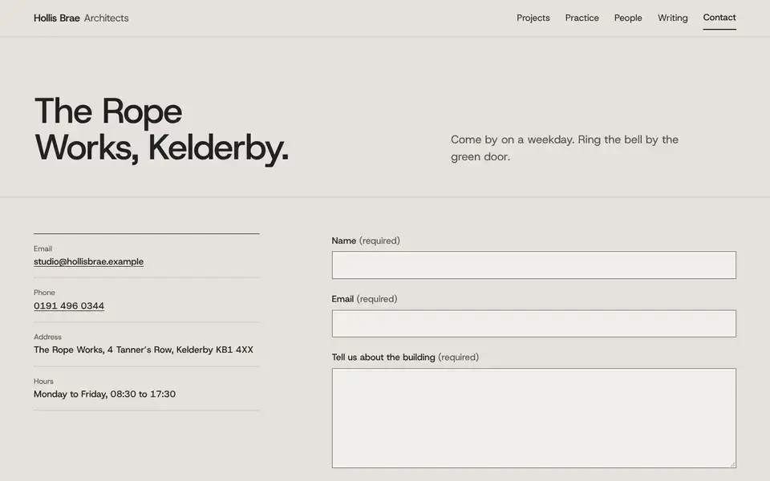Click the Email (required) form label
The width and height of the screenshot is (770, 481).
[364, 299]
